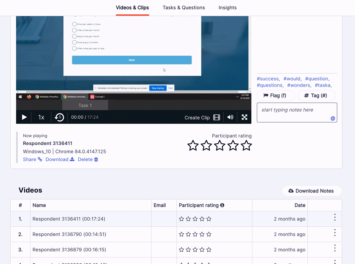Give Respondent 3136879 three stars
355x264 pixels.
click(195, 250)
